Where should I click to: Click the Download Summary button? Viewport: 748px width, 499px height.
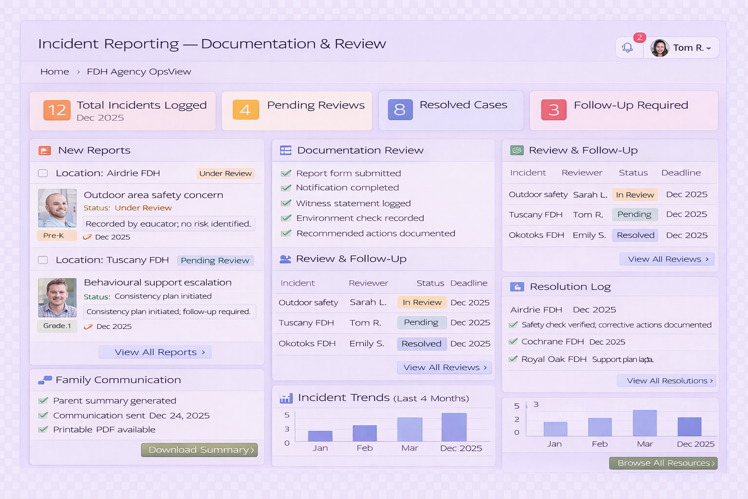click(199, 449)
